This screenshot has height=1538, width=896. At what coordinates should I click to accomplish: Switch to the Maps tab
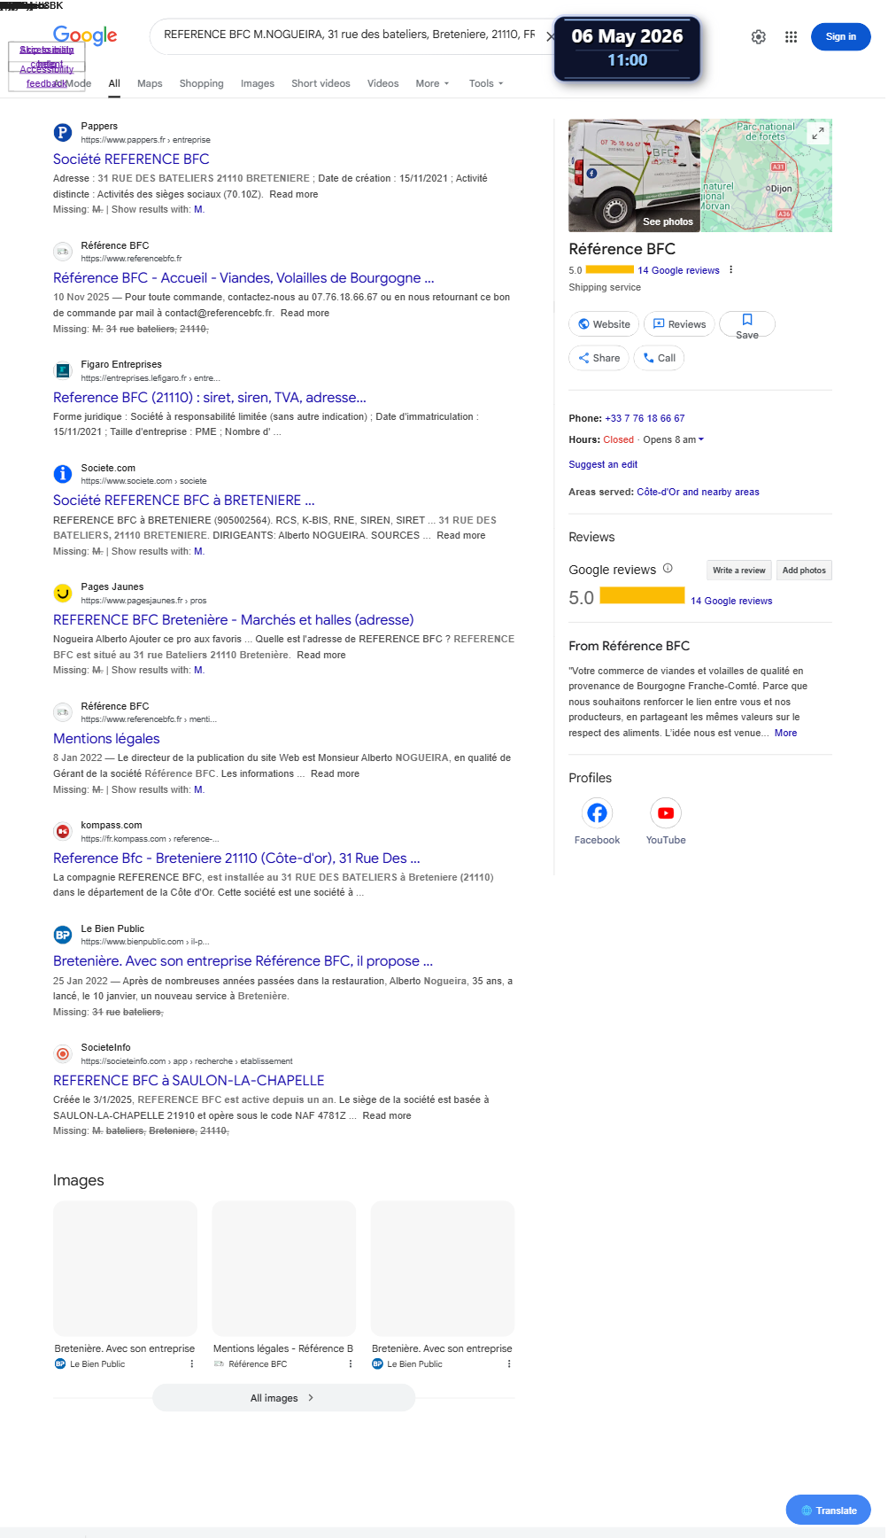click(x=150, y=83)
